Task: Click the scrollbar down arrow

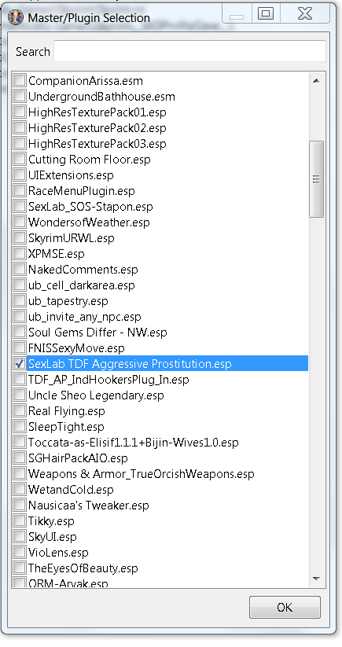Action: coord(316,579)
